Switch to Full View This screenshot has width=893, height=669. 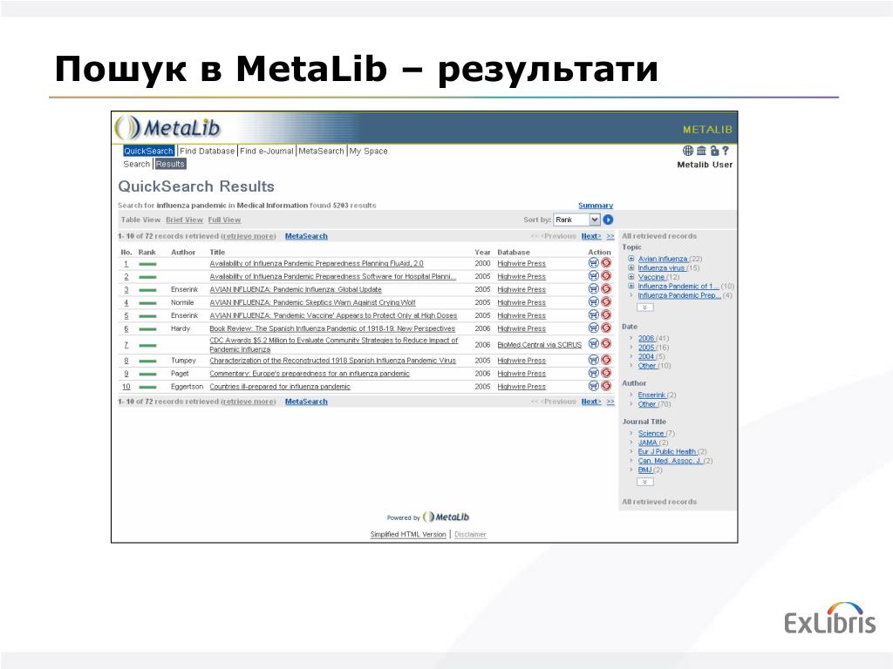coord(224,220)
